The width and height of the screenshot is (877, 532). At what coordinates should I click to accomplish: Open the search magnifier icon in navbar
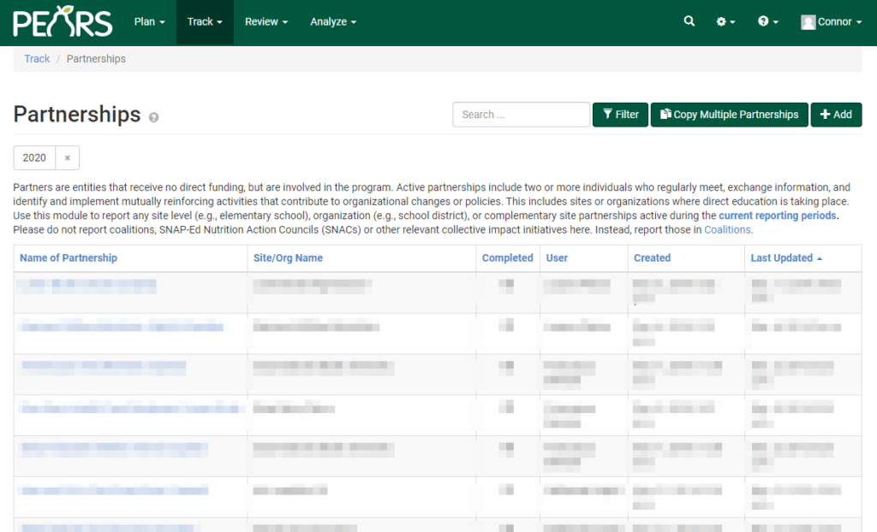pos(689,22)
